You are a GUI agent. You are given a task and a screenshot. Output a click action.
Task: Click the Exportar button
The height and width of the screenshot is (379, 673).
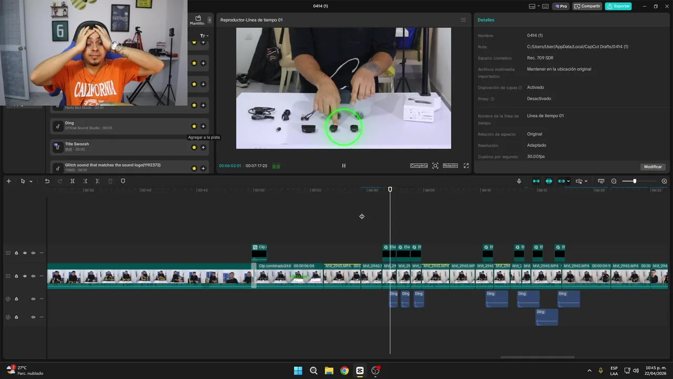[618, 6]
